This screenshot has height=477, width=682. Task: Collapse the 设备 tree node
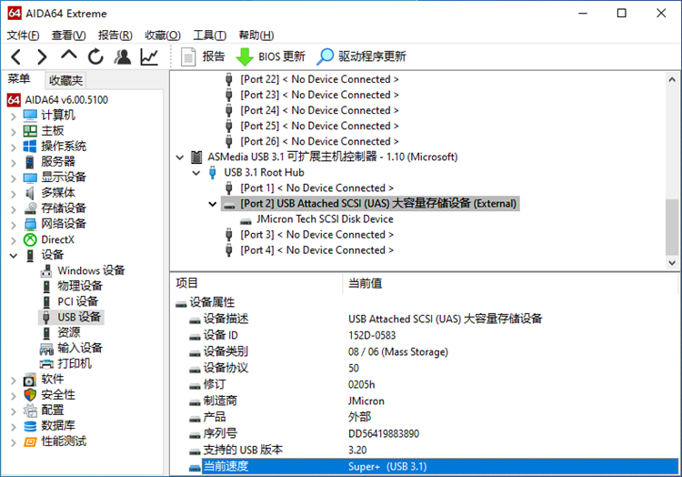[13, 255]
